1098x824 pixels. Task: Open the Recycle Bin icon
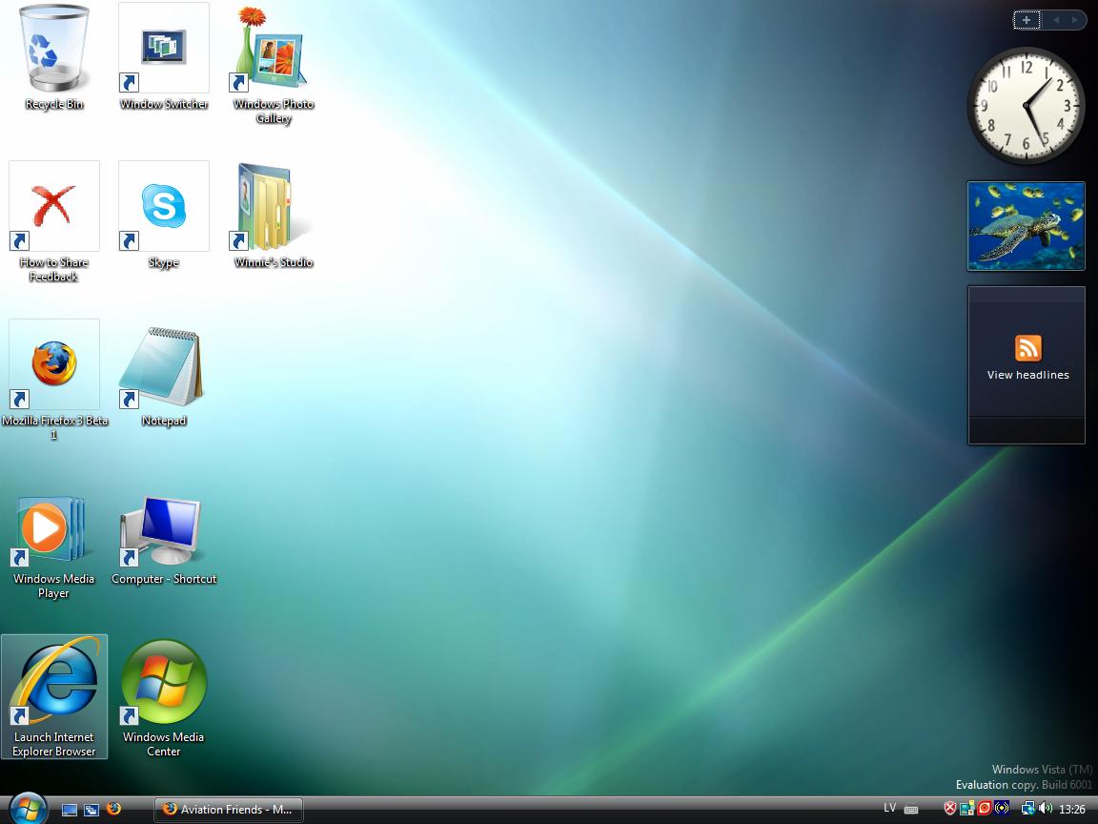point(54,57)
